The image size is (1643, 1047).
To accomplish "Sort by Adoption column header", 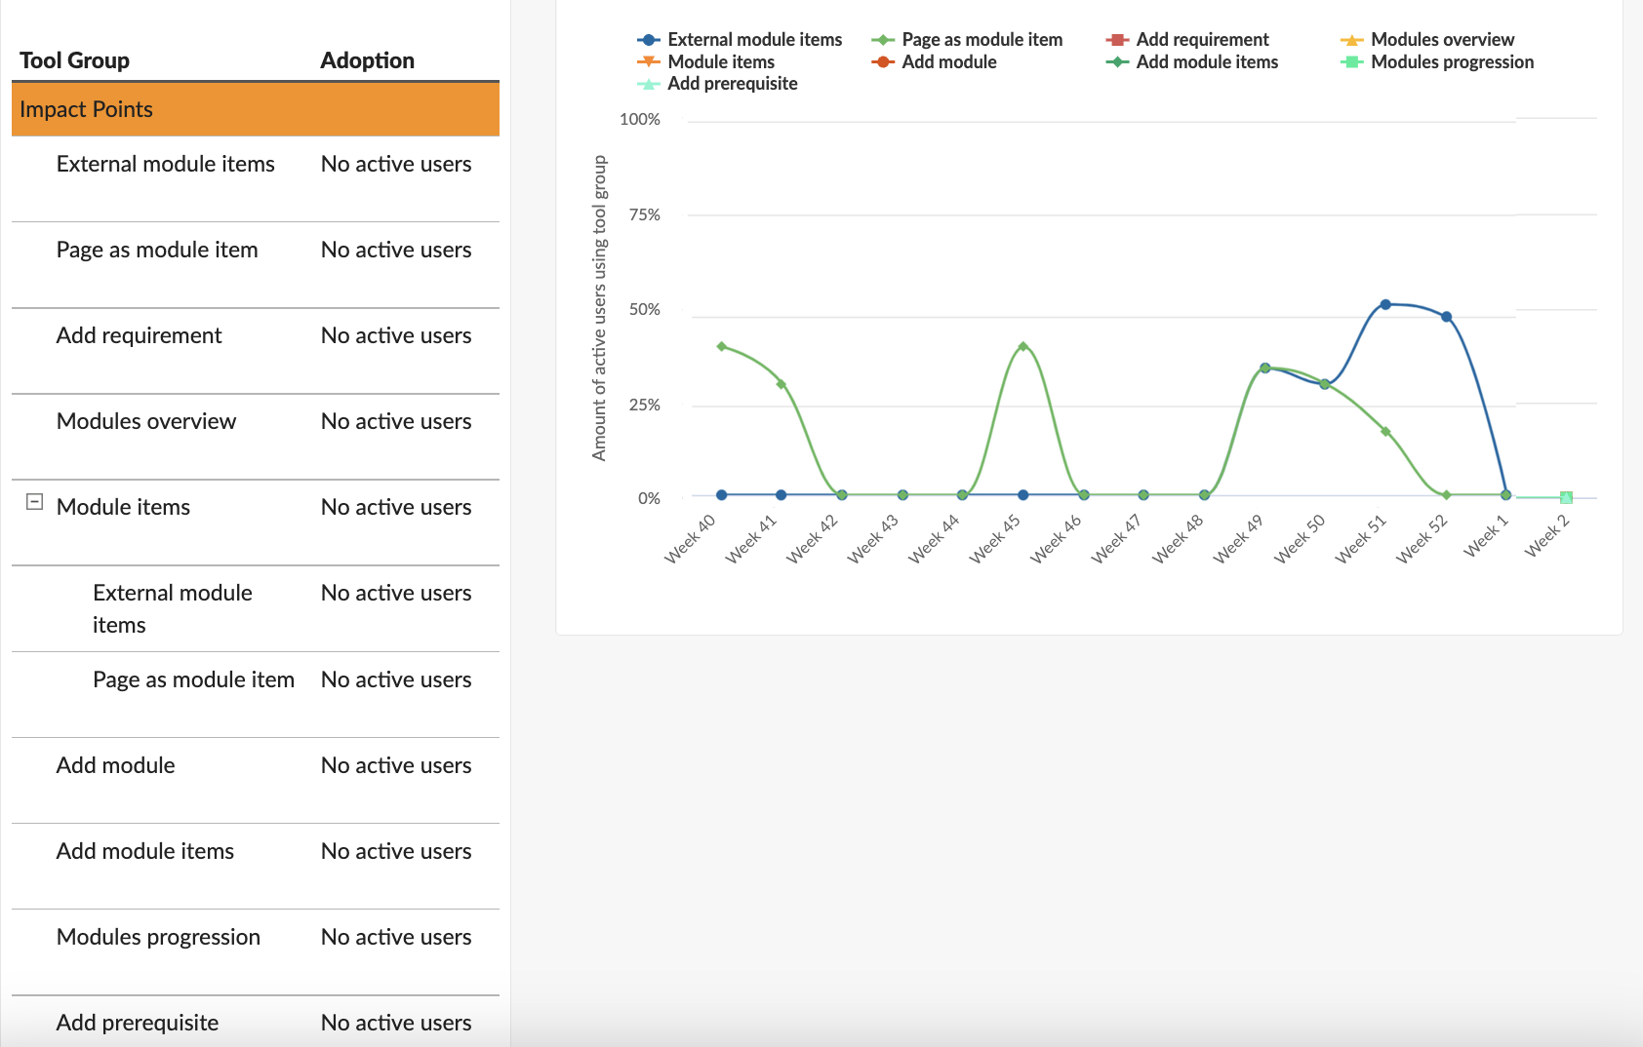I will click(367, 60).
